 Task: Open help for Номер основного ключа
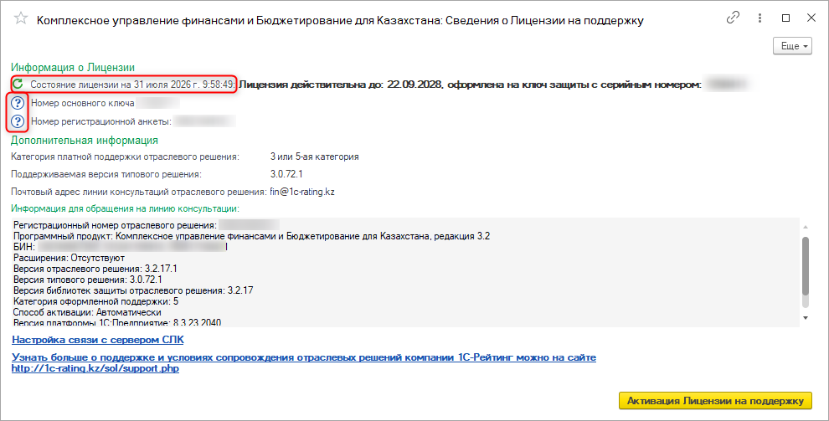(x=18, y=103)
